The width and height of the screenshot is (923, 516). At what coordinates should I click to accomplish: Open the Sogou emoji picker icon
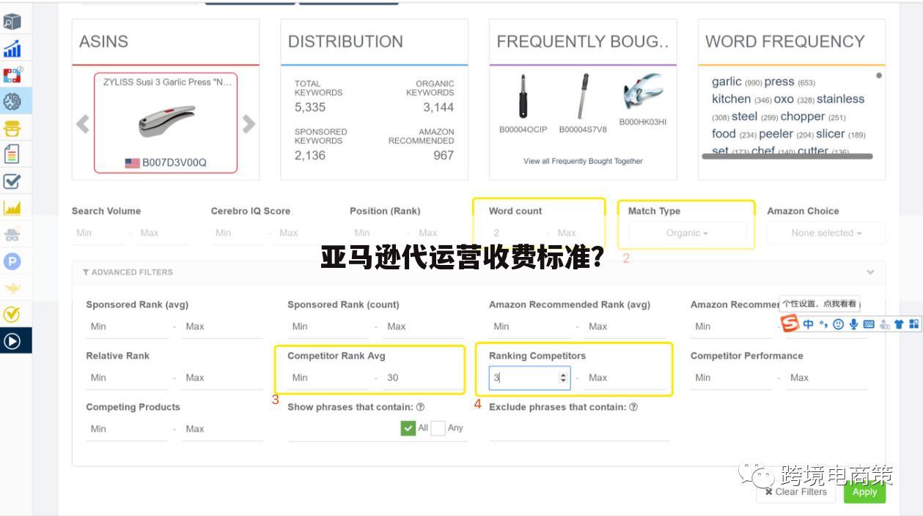point(839,322)
